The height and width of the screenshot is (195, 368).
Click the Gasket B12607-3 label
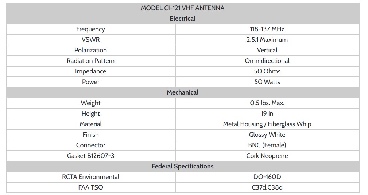click(x=90, y=156)
